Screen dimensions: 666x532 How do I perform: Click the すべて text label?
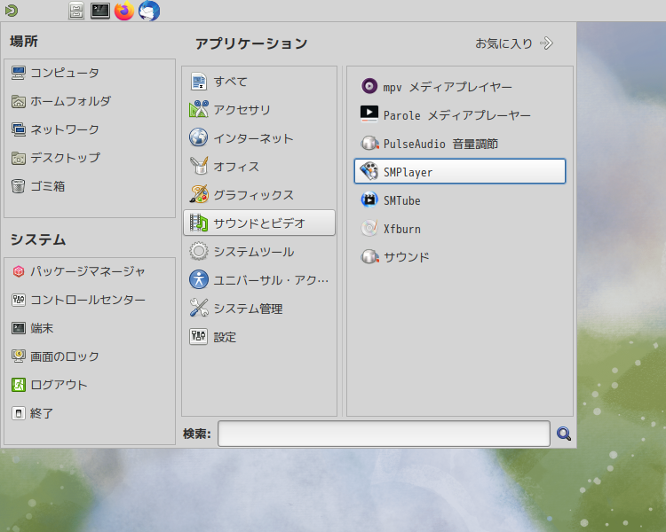pyautogui.click(x=230, y=82)
